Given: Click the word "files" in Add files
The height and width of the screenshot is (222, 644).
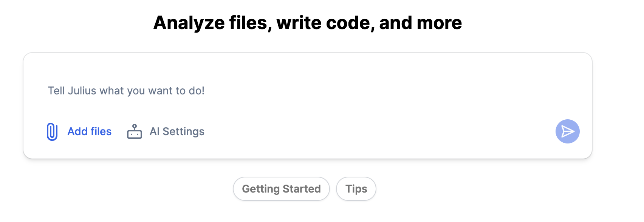Looking at the screenshot, I should coord(101,131).
